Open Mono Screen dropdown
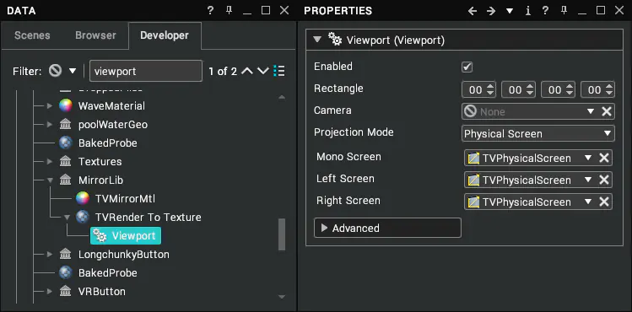The image size is (632, 312). click(x=588, y=158)
